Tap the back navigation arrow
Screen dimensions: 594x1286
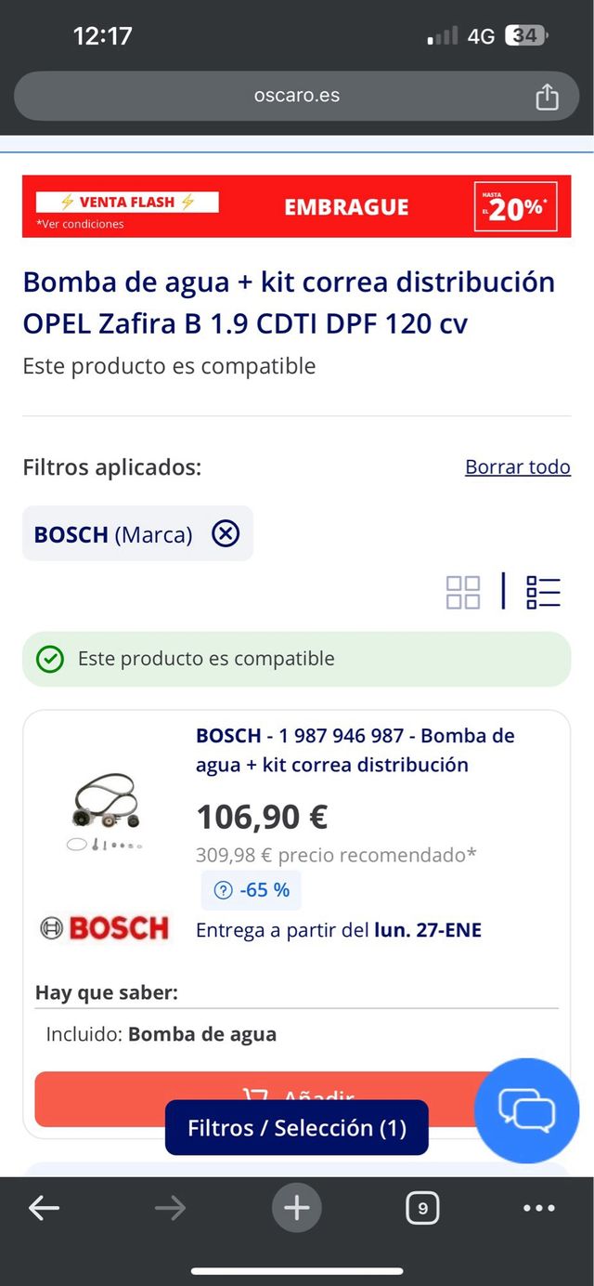pos(43,1207)
